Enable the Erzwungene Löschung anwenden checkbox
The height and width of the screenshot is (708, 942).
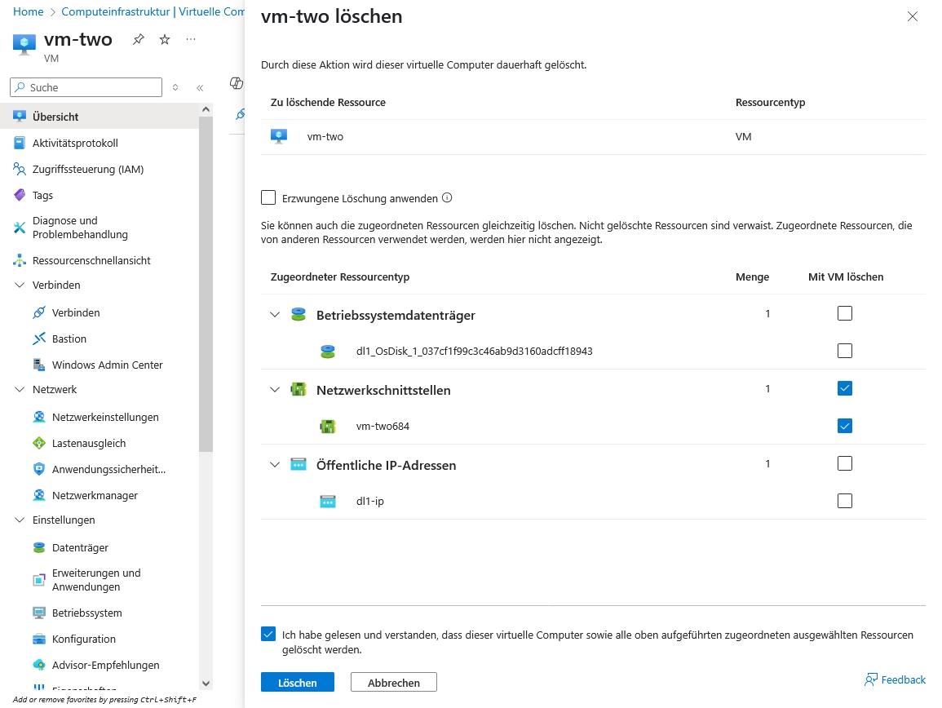(268, 197)
